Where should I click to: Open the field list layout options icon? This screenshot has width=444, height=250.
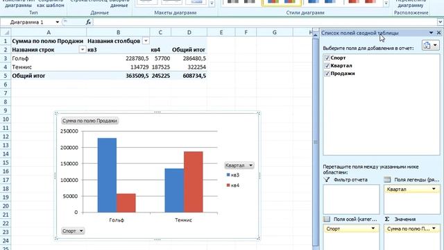pyautogui.click(x=431, y=45)
